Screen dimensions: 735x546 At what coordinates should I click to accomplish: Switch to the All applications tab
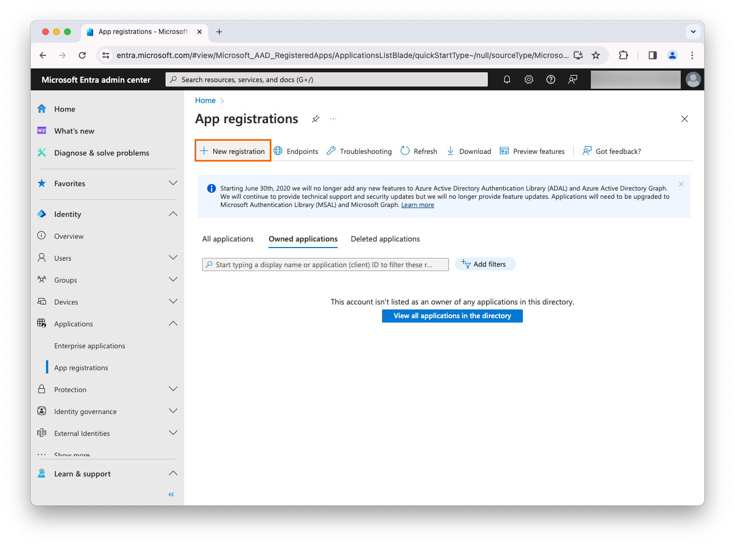(227, 239)
